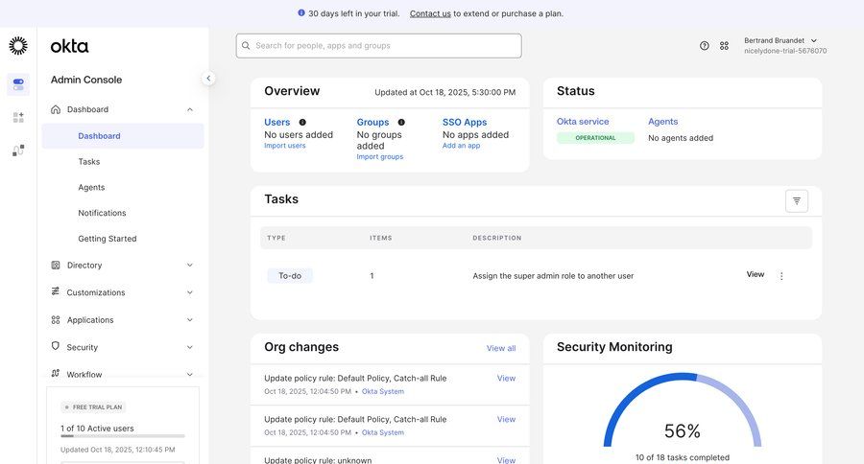Open the Bertrand Bruandet account dropdown

coord(784,45)
